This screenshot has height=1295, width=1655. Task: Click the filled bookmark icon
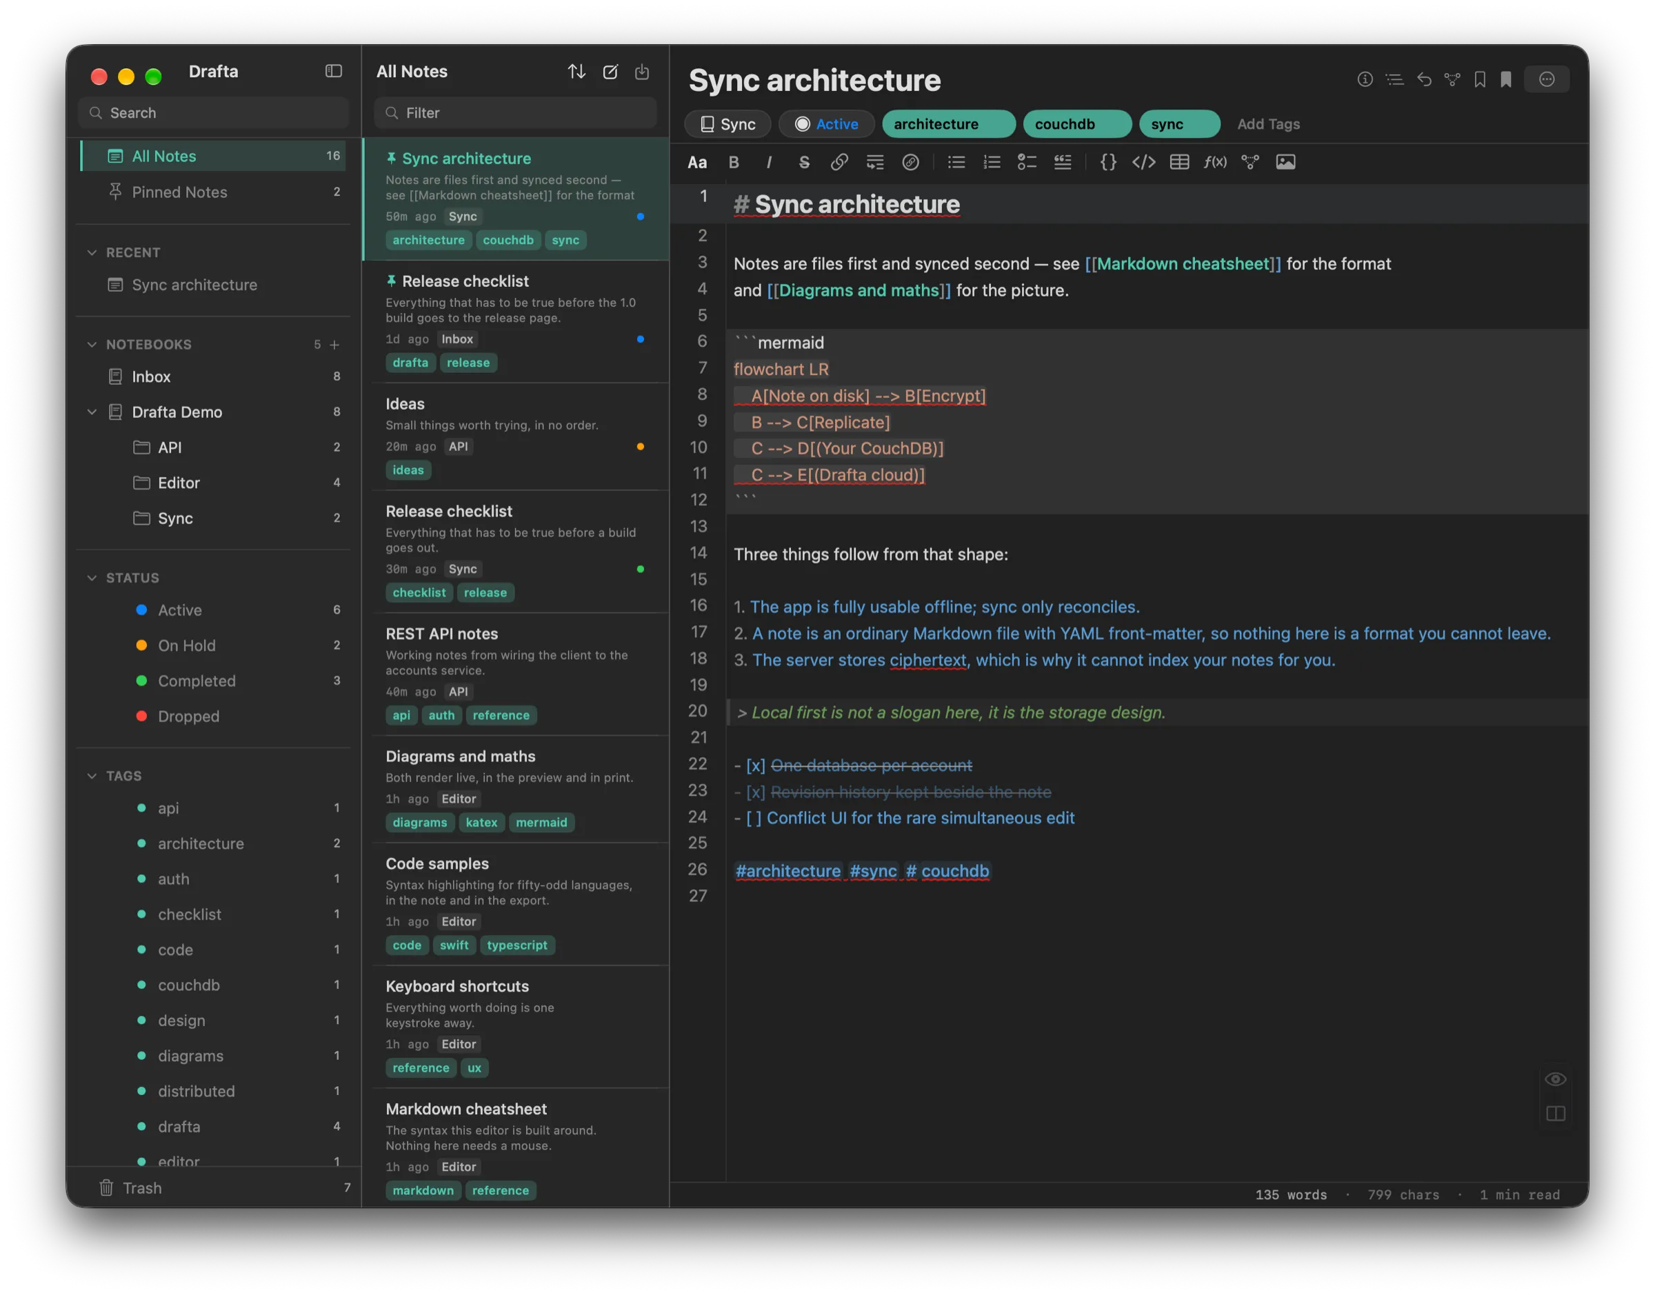point(1507,79)
